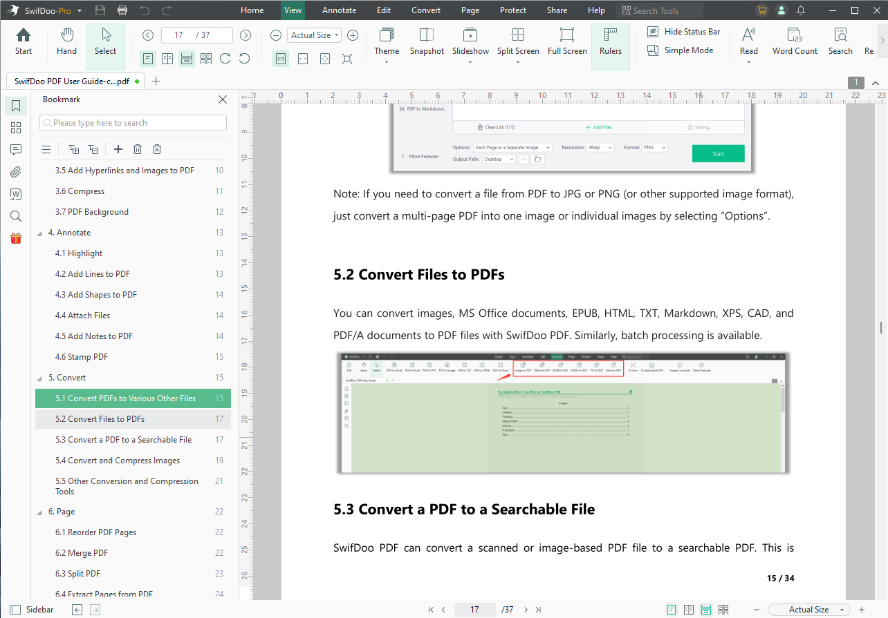Open Word Count tool

pos(795,43)
